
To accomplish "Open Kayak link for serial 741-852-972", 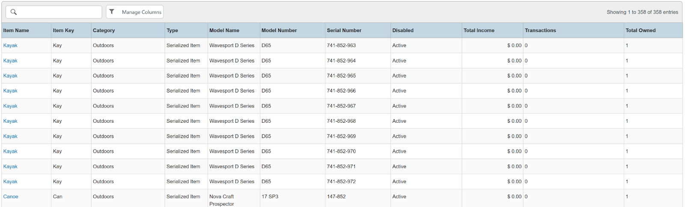I will [x=10, y=182].
